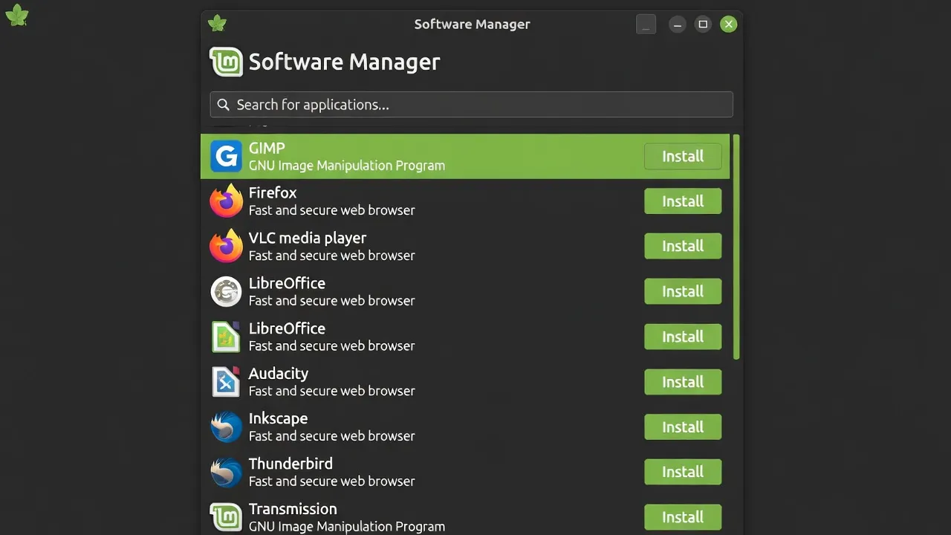Install Firefox

(683, 201)
